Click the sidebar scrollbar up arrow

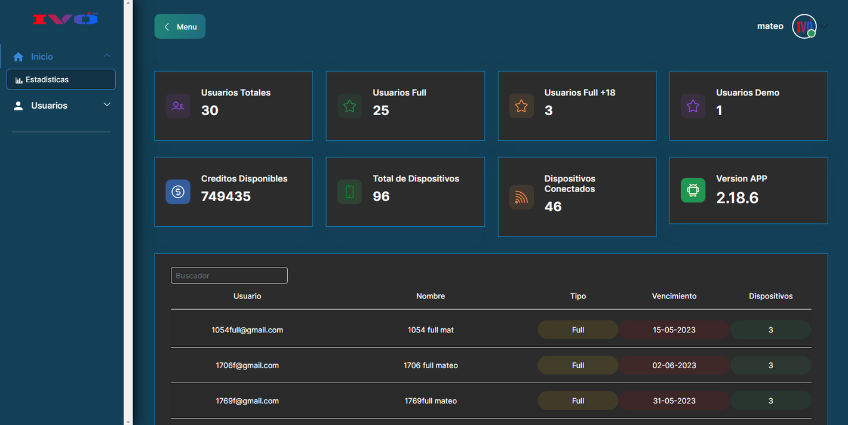[x=128, y=4]
